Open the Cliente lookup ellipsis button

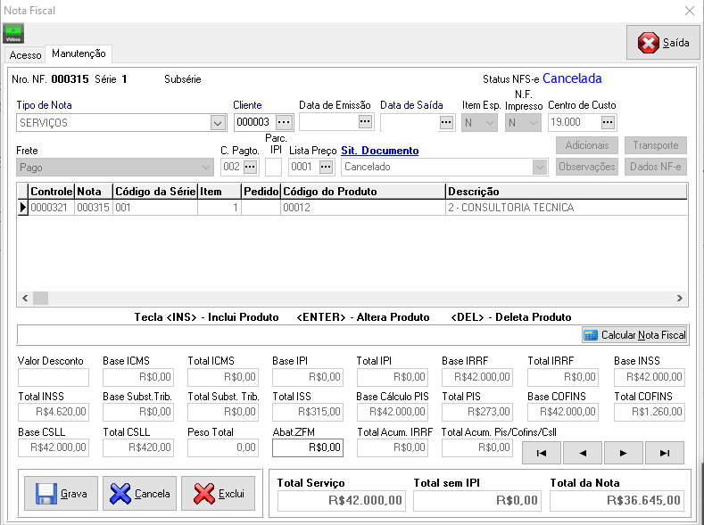pos(284,122)
